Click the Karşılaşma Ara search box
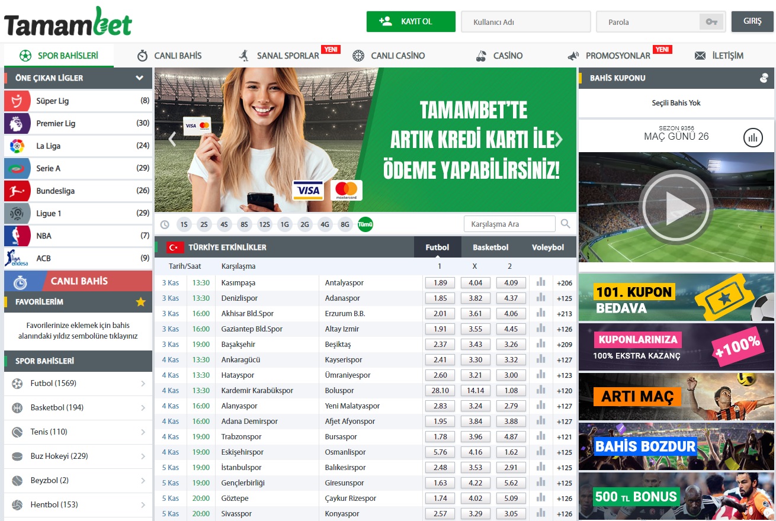Image resolution: width=776 pixels, height=521 pixels. 509,224
